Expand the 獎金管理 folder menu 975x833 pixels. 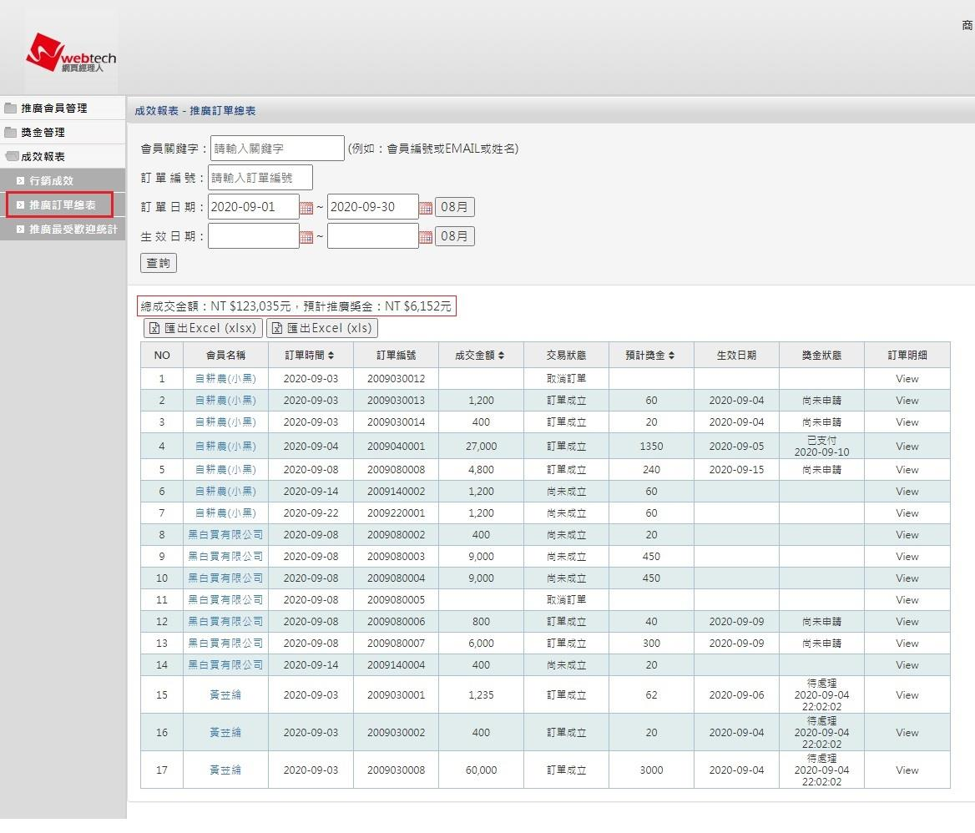click(43, 133)
